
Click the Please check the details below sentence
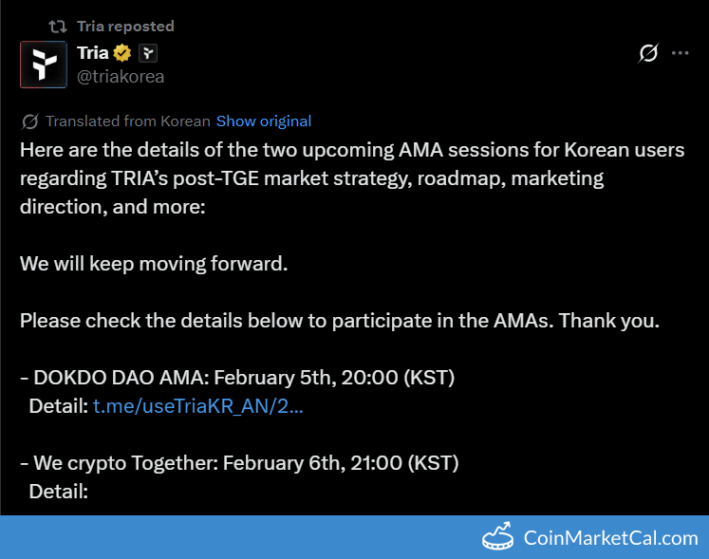[x=339, y=321]
